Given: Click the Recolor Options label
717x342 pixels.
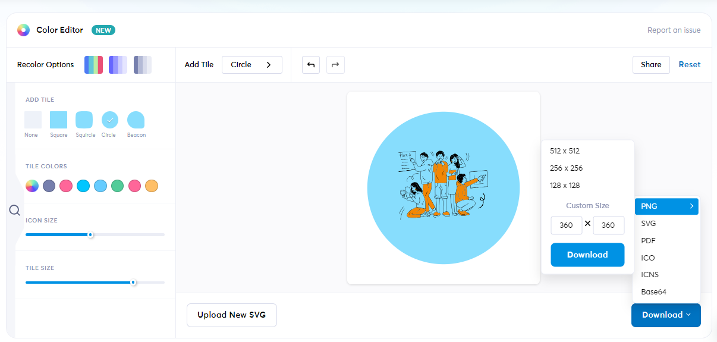Looking at the screenshot, I should (x=46, y=65).
